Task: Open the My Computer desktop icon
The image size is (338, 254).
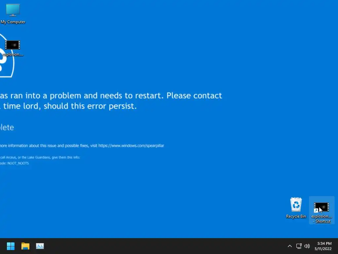Action: 13,14
